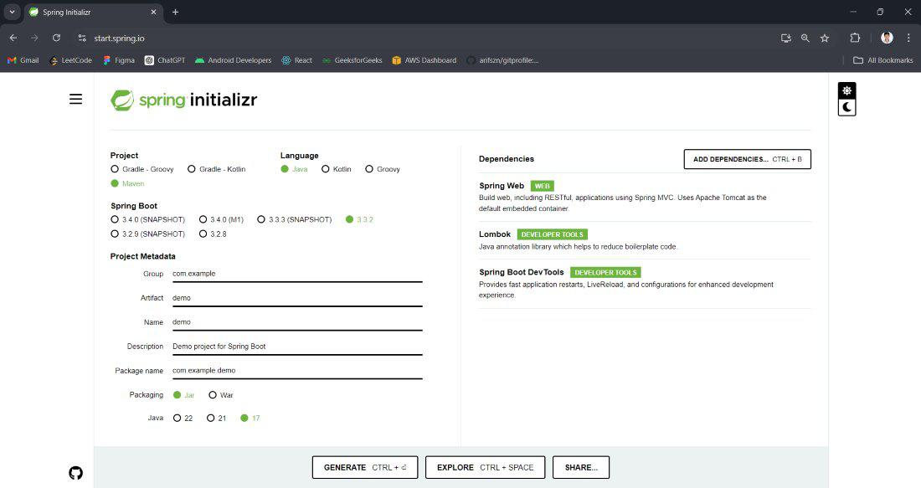Select Spring Boot 3.2.8
The width and height of the screenshot is (921, 488).
tap(213, 234)
